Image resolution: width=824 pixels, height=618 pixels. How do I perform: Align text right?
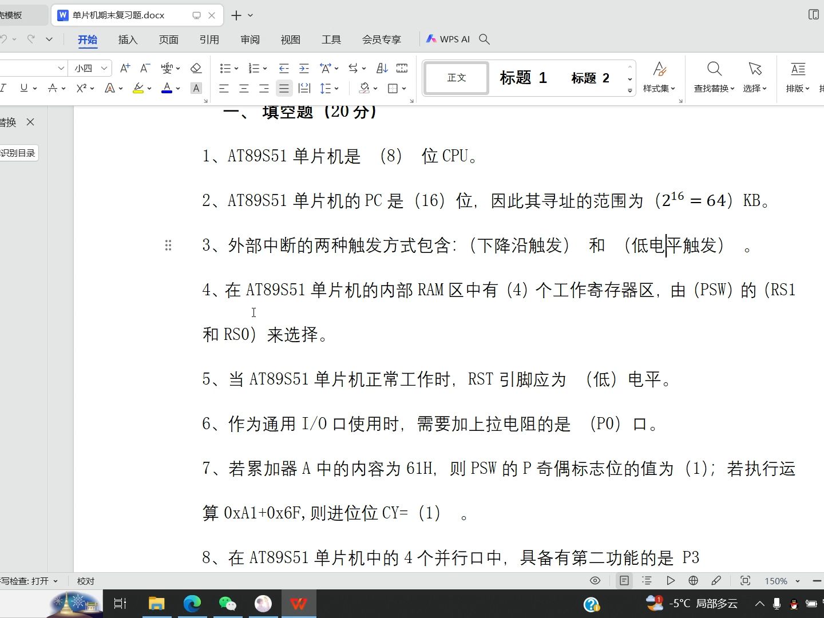click(x=264, y=88)
